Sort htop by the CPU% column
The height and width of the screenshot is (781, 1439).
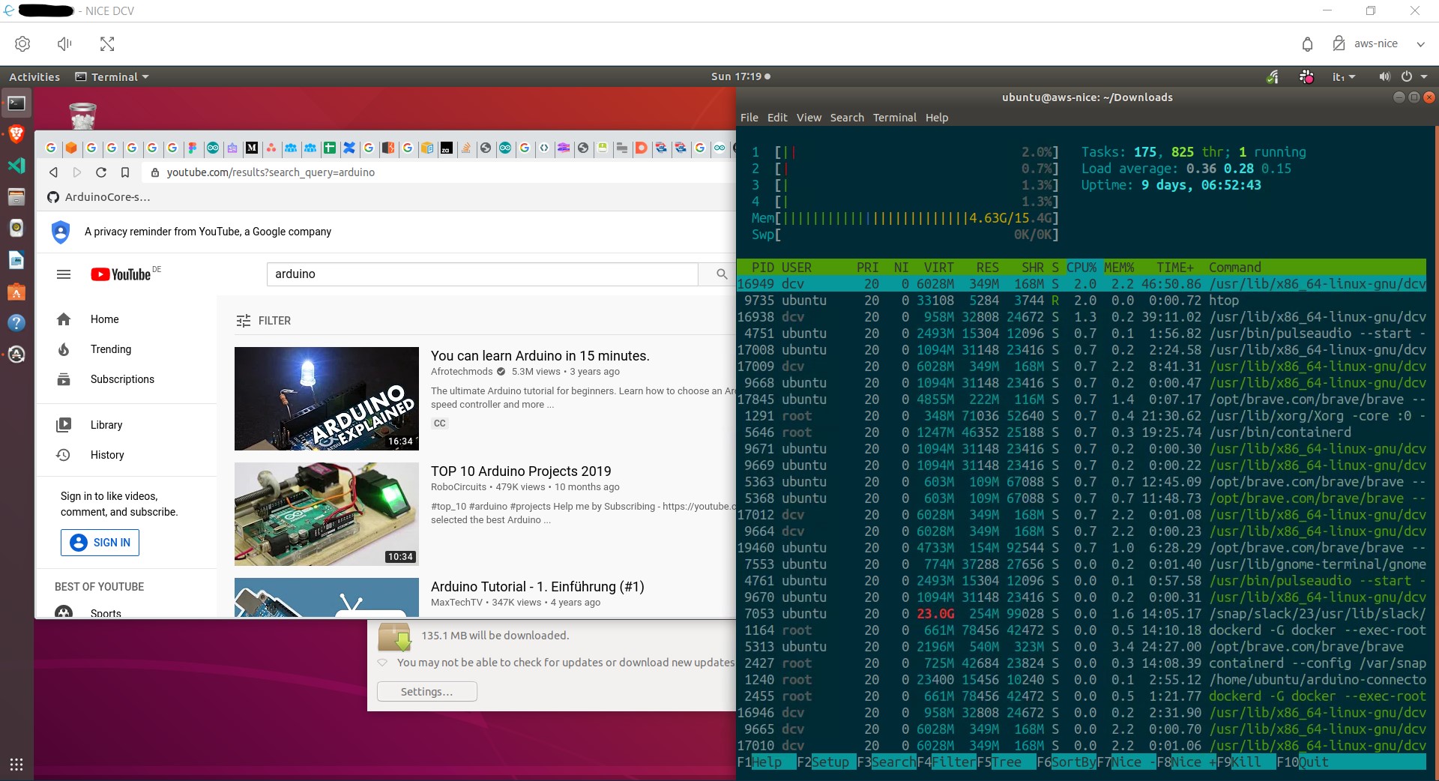coord(1081,268)
